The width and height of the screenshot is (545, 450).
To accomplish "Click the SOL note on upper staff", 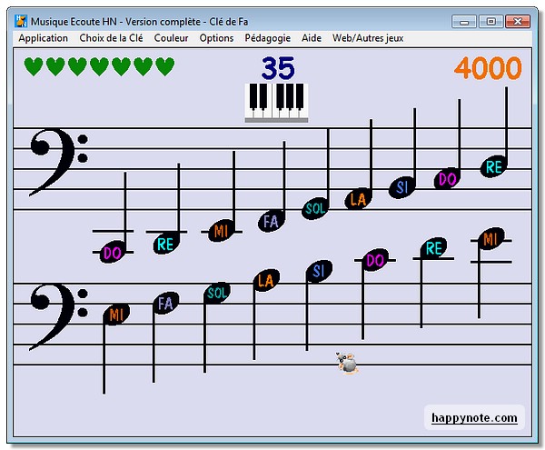I will (315, 209).
